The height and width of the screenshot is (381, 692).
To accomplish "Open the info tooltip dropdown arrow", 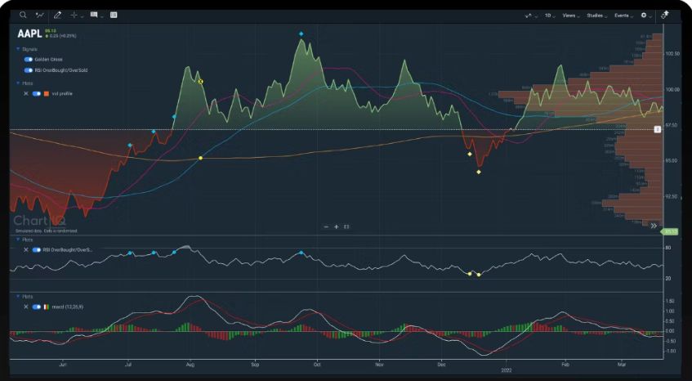I will (x=102, y=16).
